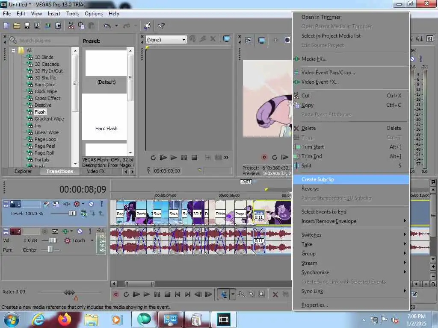Choose Video Event Pan/Crop from context menu
The height and width of the screenshot is (328, 438).
pos(351,73)
